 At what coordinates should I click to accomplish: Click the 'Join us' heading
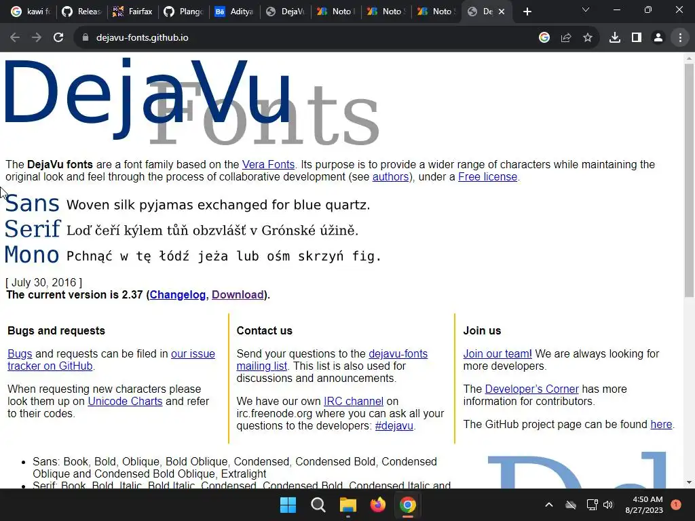483,330
